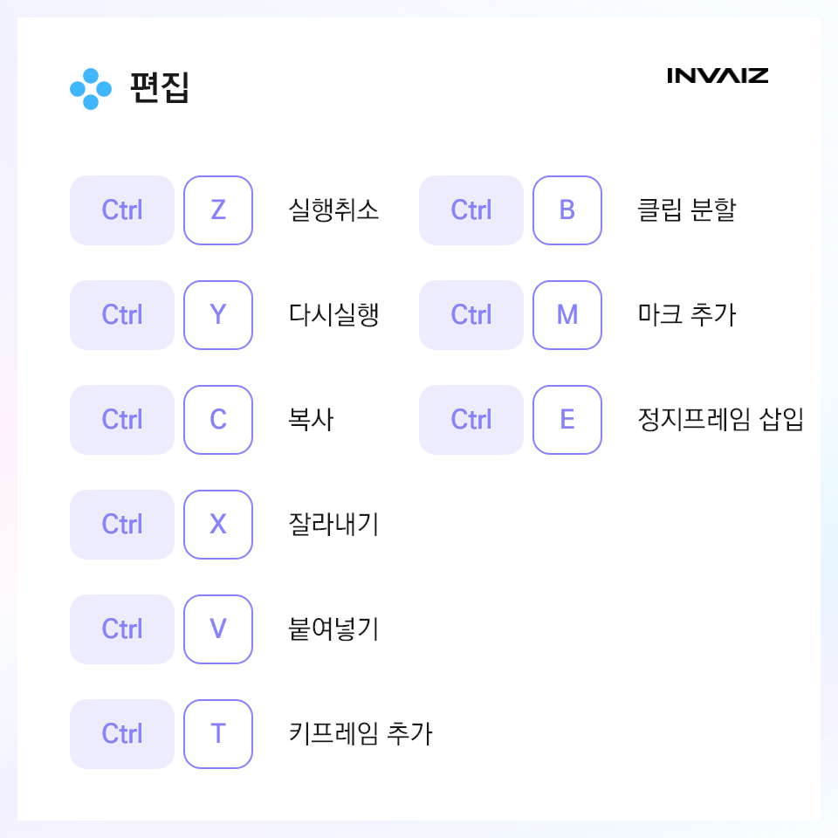Click the 붙여넣기 label
Image resolution: width=838 pixels, height=838 pixels.
click(x=333, y=629)
